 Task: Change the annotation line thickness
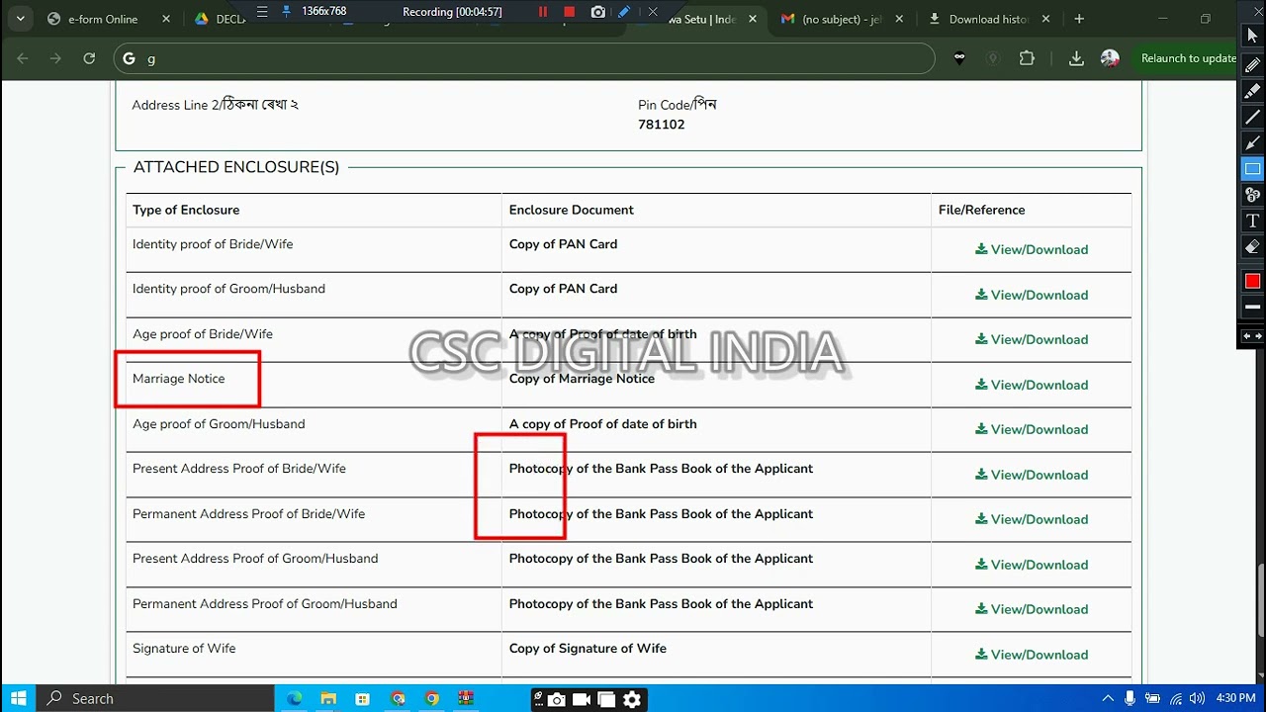pos(1252,308)
